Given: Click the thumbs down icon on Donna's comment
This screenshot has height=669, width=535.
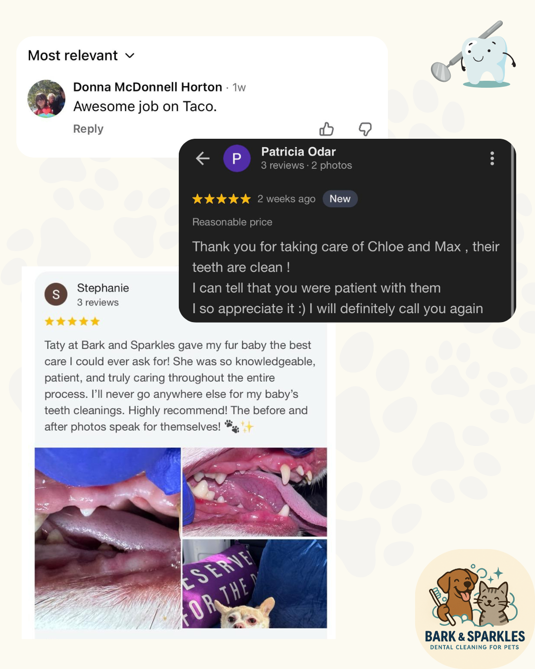Looking at the screenshot, I should (x=365, y=129).
